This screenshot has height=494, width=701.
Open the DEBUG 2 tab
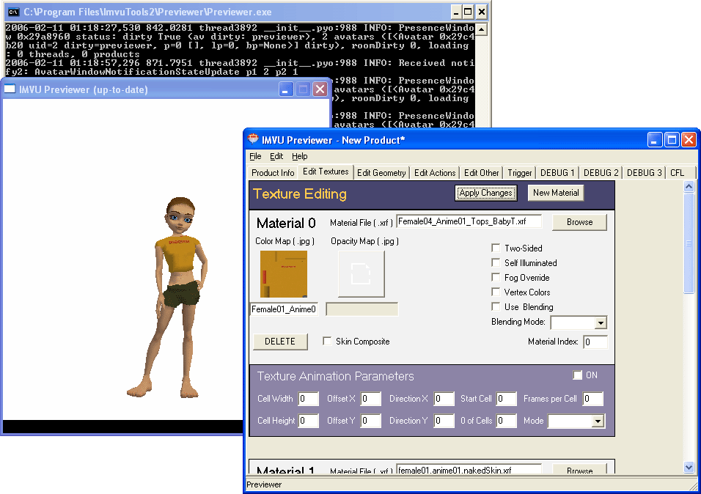point(601,173)
